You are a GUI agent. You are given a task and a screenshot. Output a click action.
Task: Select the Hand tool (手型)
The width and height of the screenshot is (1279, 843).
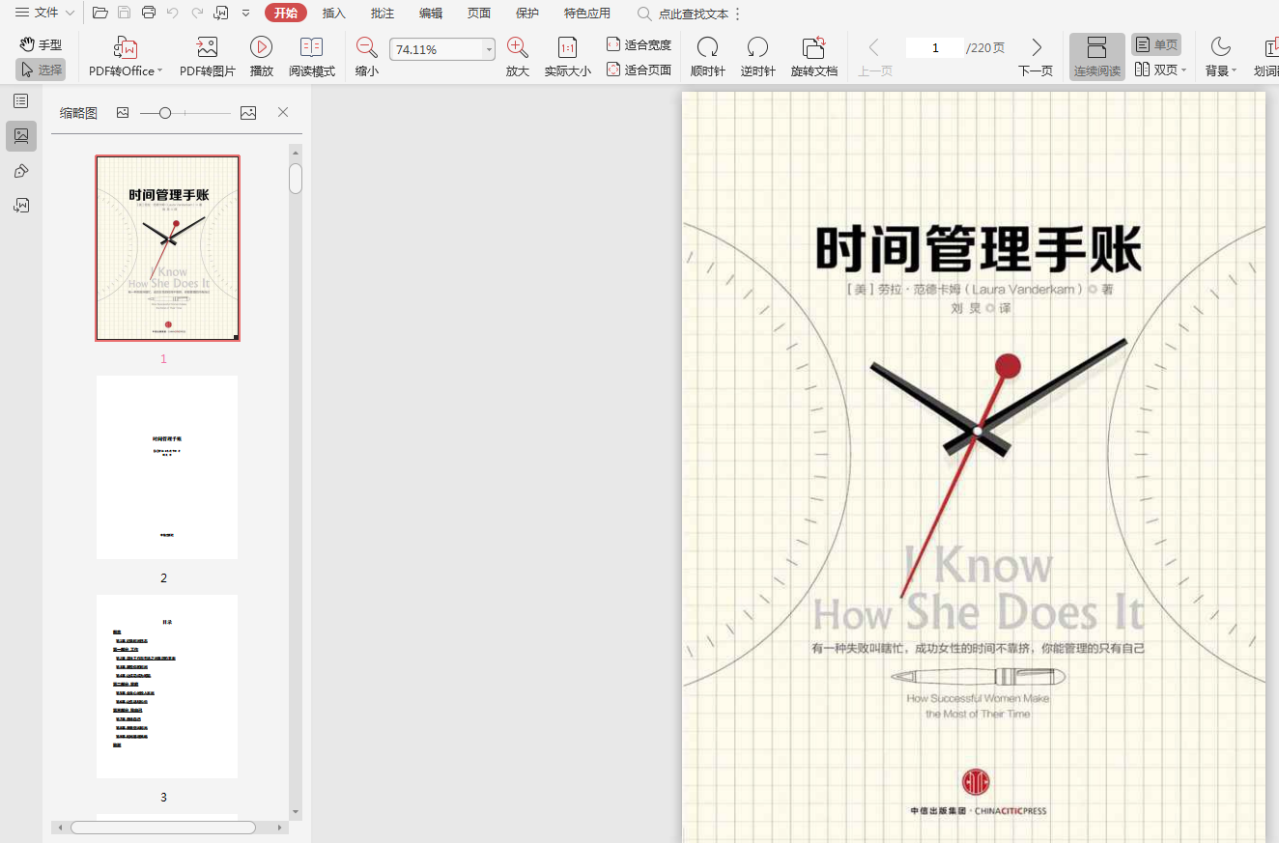point(41,44)
